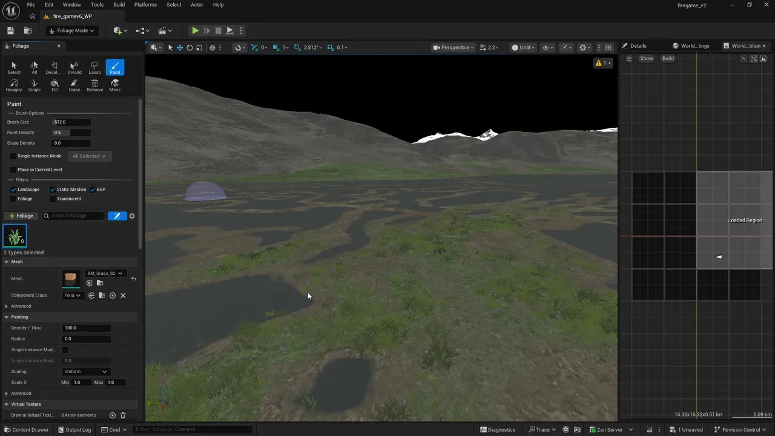
Task: Uncheck the BSP filter
Action: click(93, 190)
